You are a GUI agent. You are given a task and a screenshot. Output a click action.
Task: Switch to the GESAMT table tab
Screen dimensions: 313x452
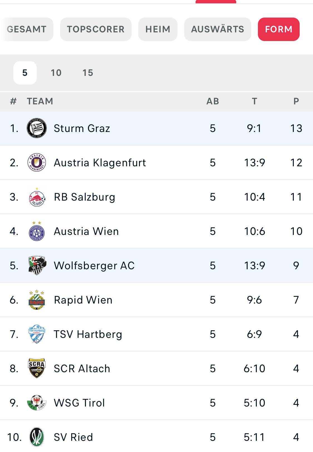(27, 29)
